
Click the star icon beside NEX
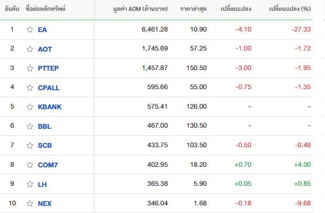(x=30, y=203)
